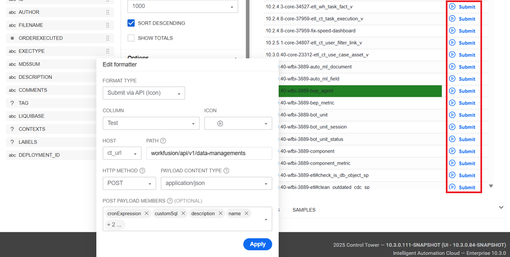This screenshot has width=510, height=257.
Task: Switch to the SAMPLES tab
Action: [x=304, y=210]
